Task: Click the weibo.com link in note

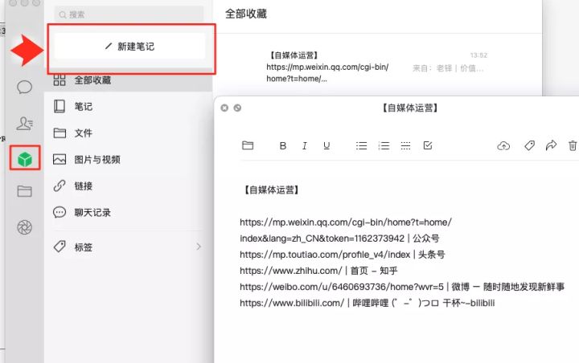Action: (342, 287)
